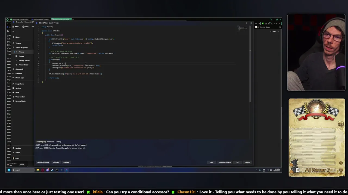Select CS1615 error line in compile log
Screen dimensions: 348x195
61,145
